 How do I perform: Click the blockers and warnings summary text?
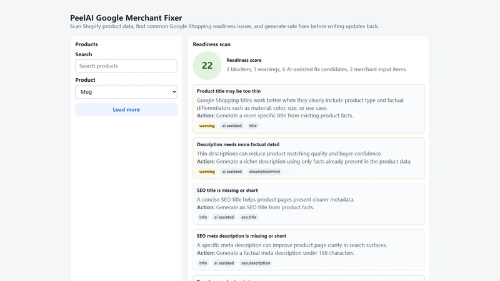coord(317,69)
